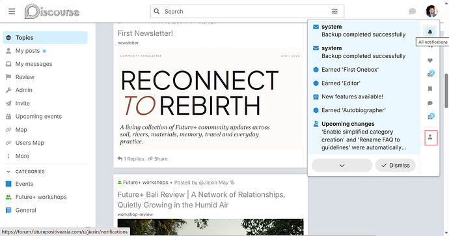Click the My messages inbox icon

tap(8, 64)
